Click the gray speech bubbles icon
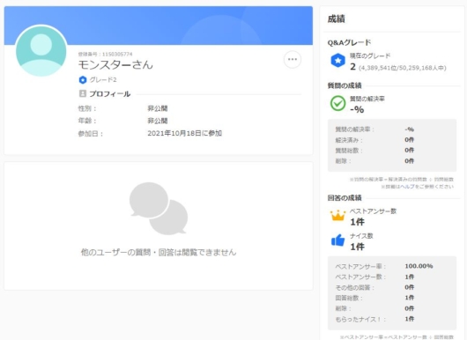Viewport: 467px width, 340px height. [159, 209]
